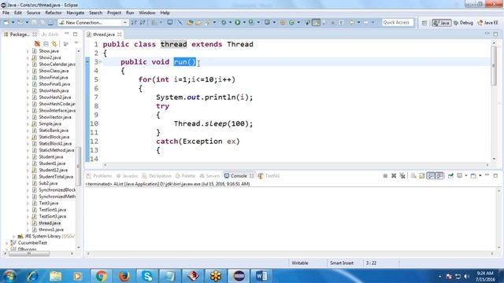
Task: Click the volume icon in system tray
Action: coord(466,276)
